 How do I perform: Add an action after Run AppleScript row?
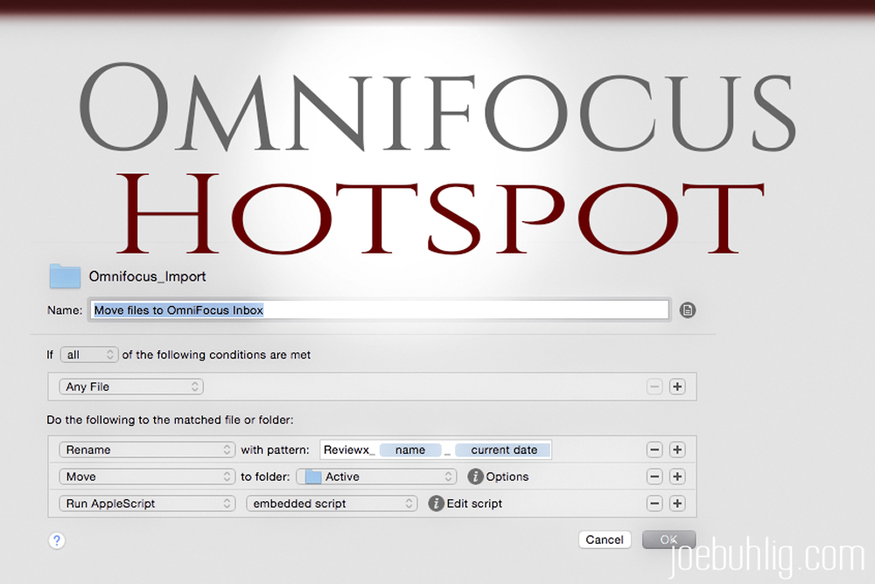(x=677, y=503)
